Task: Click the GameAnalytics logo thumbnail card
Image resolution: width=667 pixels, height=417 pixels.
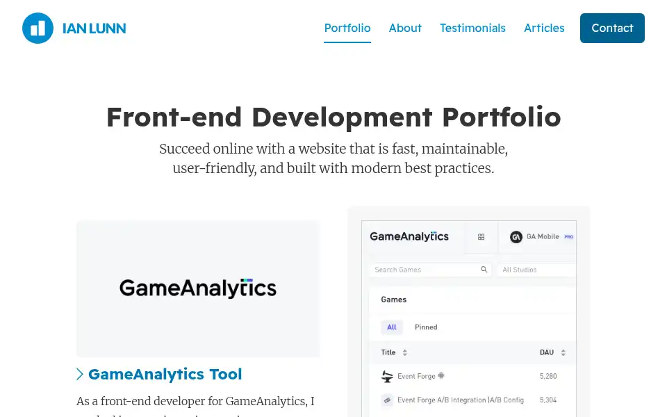Action: (x=198, y=288)
